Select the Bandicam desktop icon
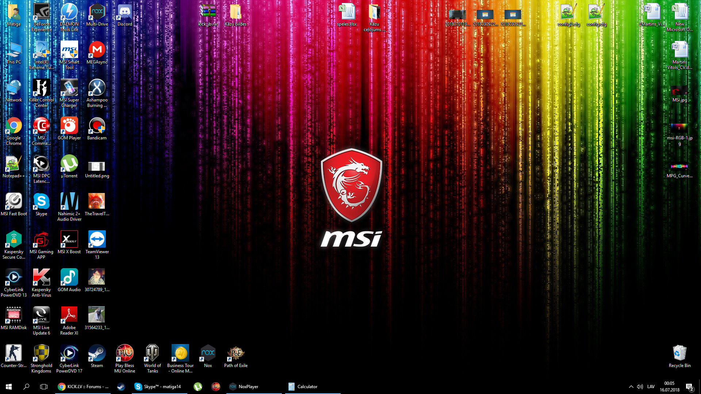Image resolution: width=701 pixels, height=394 pixels. click(x=97, y=128)
